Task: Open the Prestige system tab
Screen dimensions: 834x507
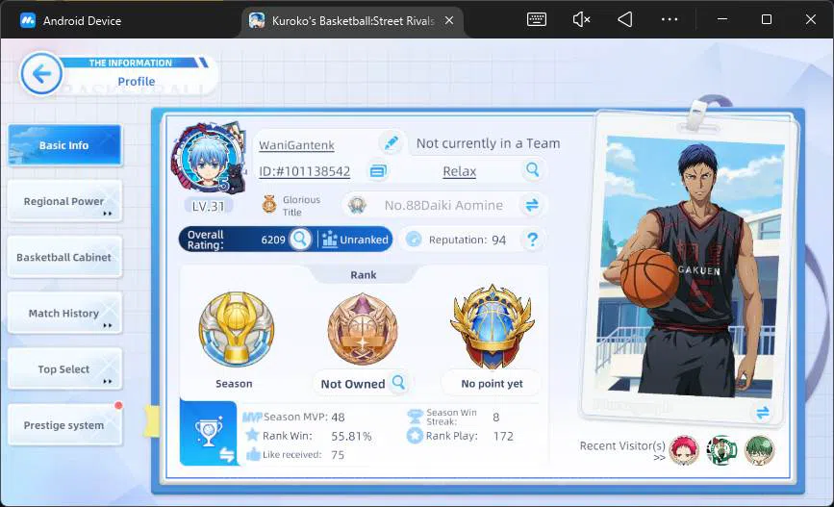Action: tap(64, 424)
